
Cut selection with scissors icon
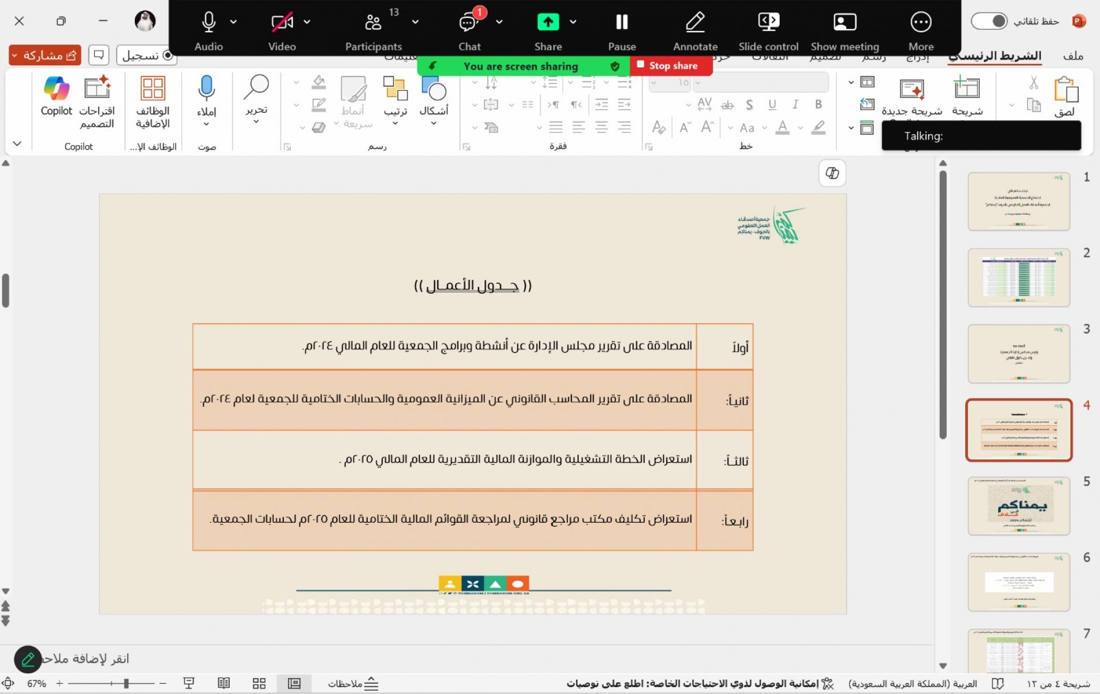(1033, 83)
